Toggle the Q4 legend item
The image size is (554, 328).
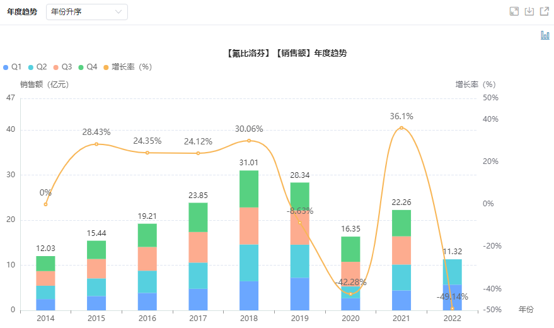pyautogui.click(x=89, y=67)
